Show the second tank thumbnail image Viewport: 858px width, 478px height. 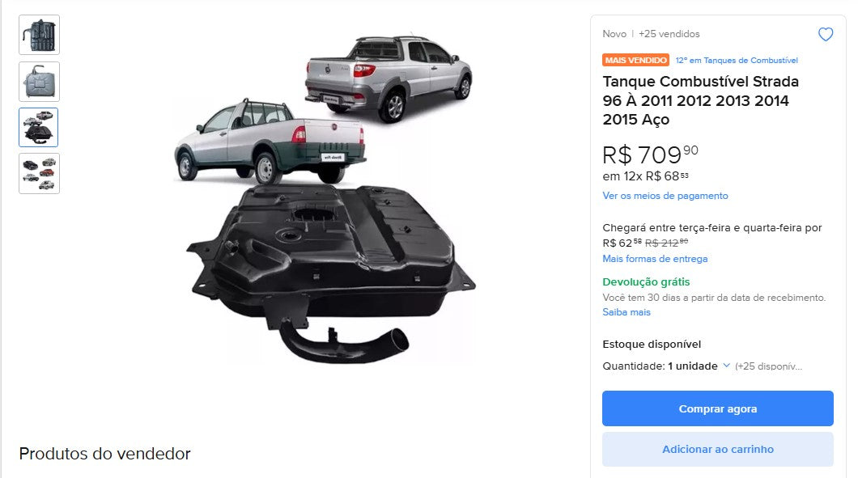click(x=39, y=82)
